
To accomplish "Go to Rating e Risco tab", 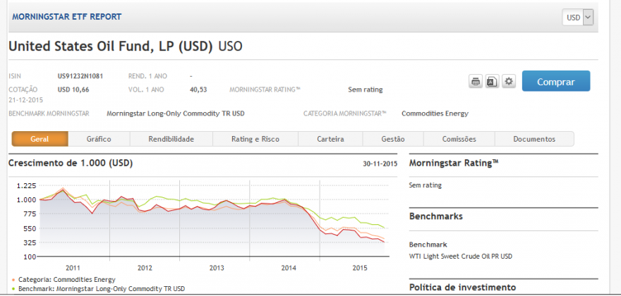I will coord(255,139).
